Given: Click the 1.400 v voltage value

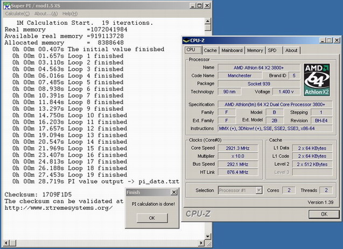Looking at the screenshot, I should tap(286, 92).
